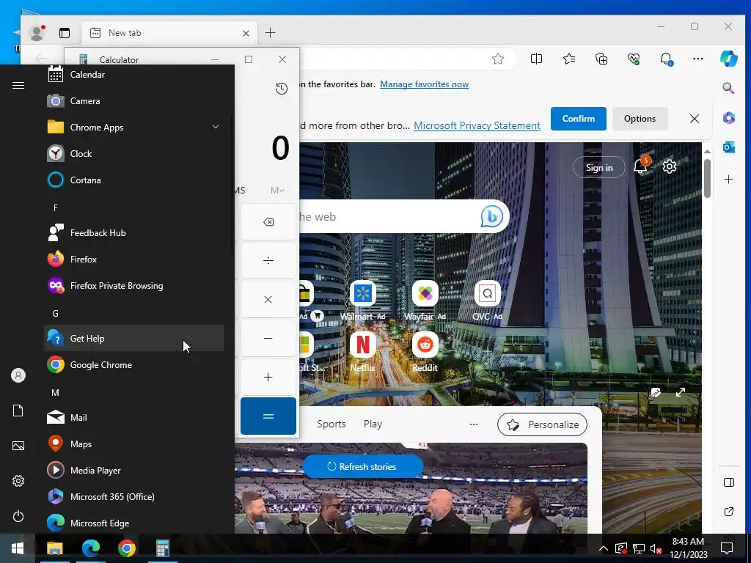The image size is (751, 563).
Task: Click Refresh stories button
Action: pos(362,467)
